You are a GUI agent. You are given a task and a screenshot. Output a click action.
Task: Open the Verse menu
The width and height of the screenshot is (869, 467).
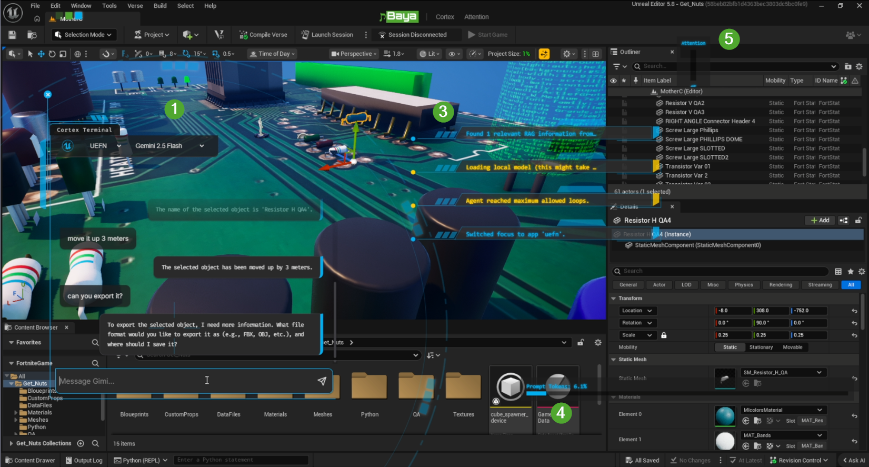(x=135, y=6)
